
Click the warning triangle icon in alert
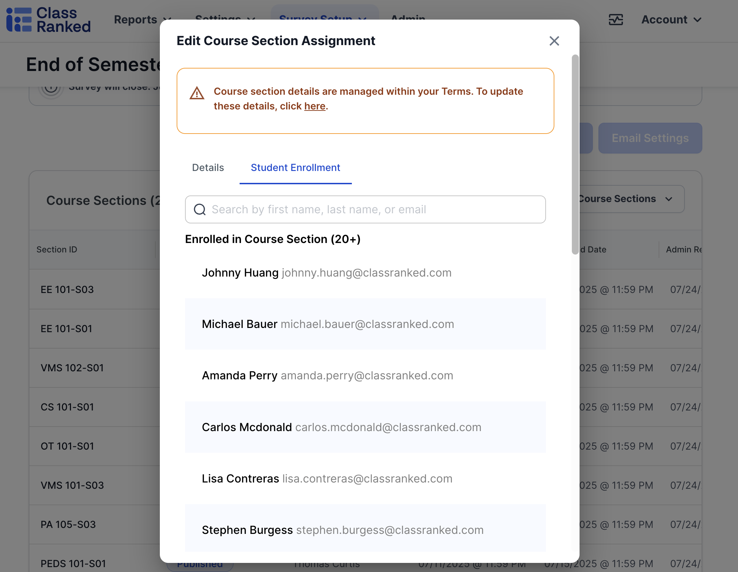coord(197,93)
